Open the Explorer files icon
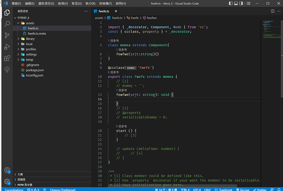 tap(7, 12)
